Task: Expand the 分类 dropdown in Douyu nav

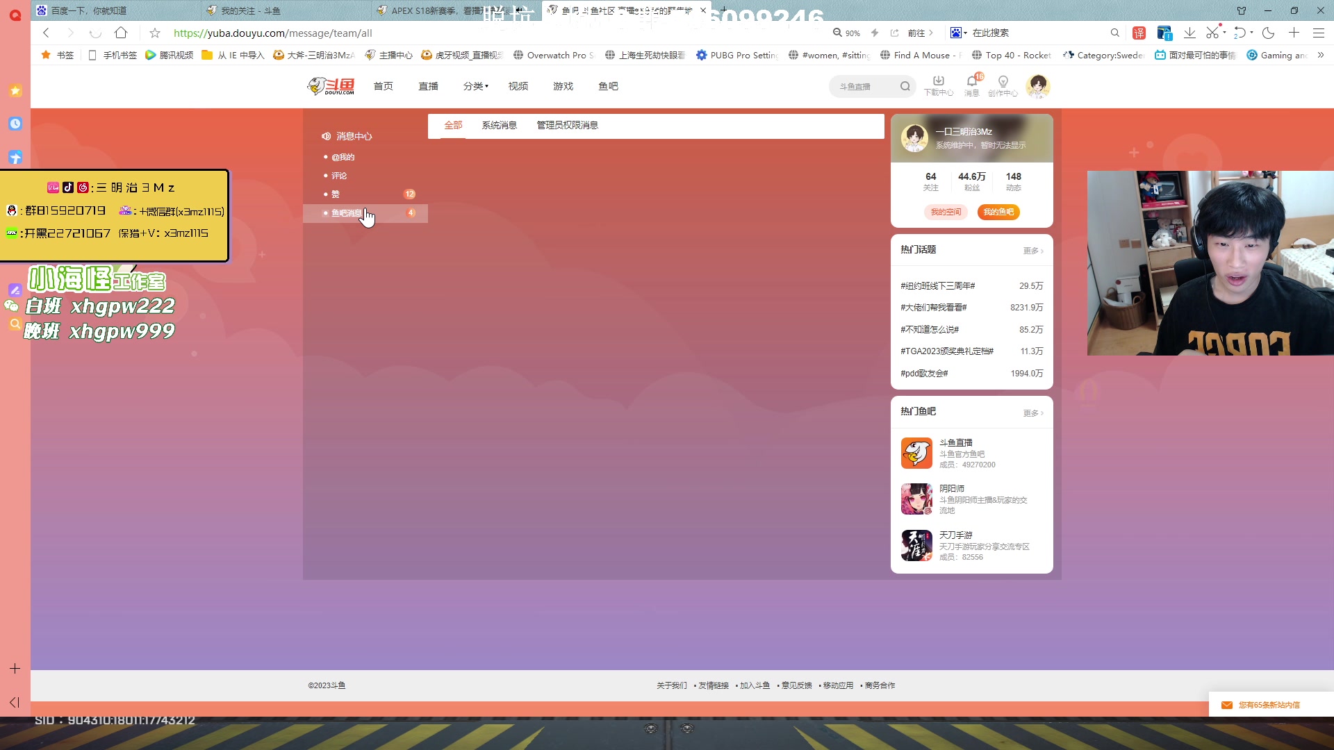Action: pos(476,86)
